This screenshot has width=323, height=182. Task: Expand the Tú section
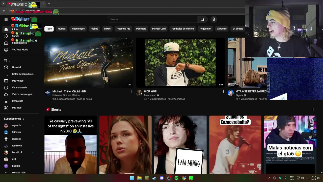(x=7, y=61)
